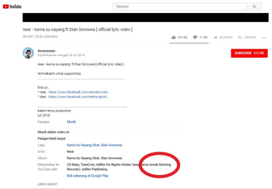Click the CD Baby, TuneCore license text
This screenshot has width=272, height=189.
click(119, 167)
